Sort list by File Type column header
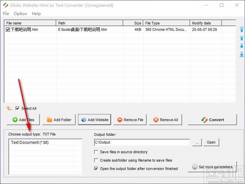This screenshot has width=245, height=184. point(167,23)
